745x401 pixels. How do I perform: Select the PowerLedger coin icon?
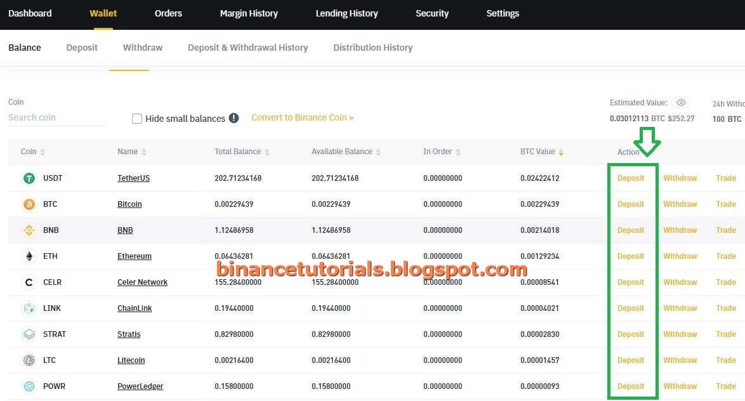pyautogui.click(x=29, y=386)
